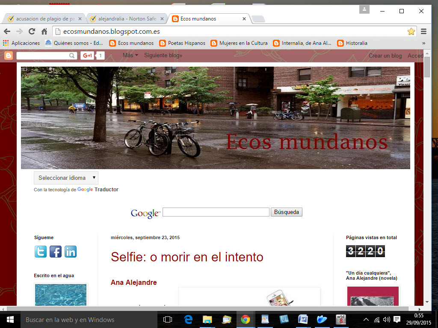Click the Escrito en el agua thumbnail
Screen dimensions: 438x328
[x=60, y=295]
